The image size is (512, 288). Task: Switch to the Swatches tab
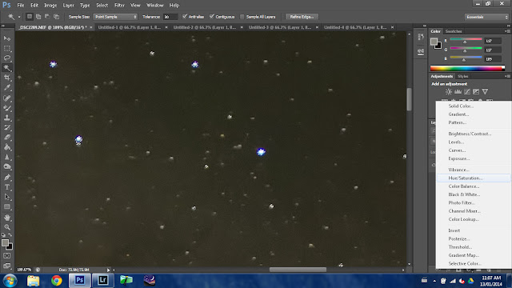[x=454, y=31]
